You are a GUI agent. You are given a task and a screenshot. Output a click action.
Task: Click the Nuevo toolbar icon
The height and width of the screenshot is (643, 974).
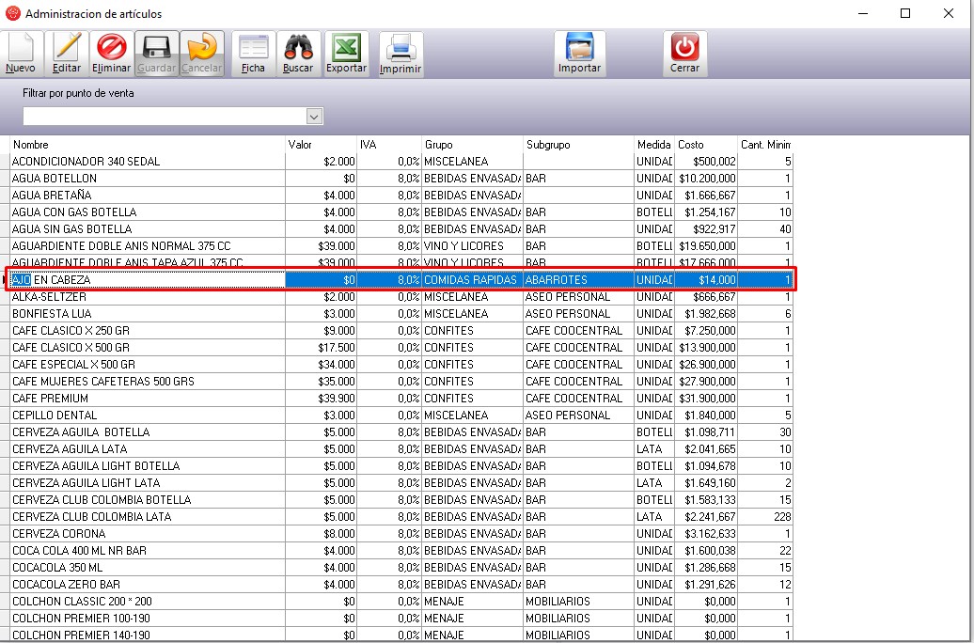21,54
